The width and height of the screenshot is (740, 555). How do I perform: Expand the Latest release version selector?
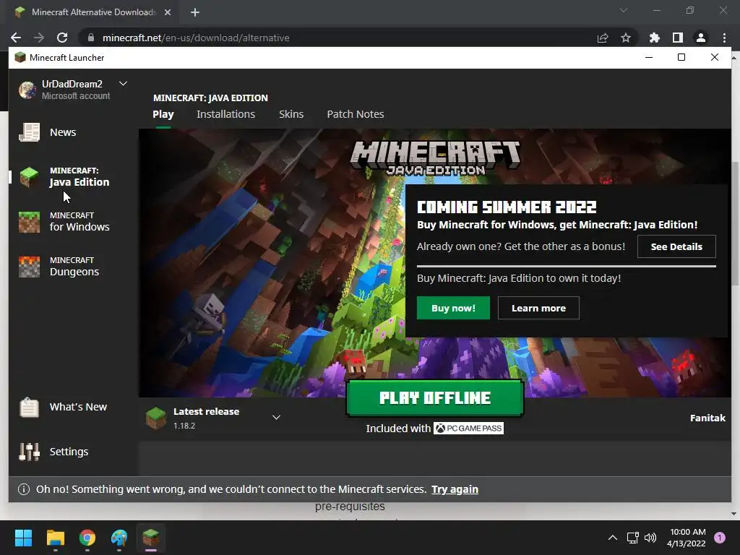(x=277, y=417)
